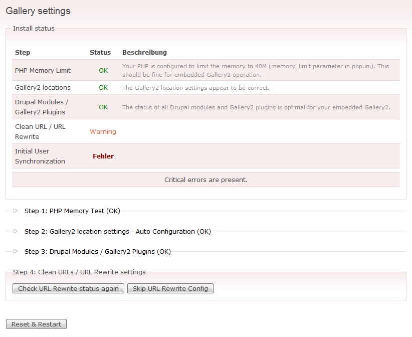Click 'Step 2: Gallery2 location settings' title
Viewport: 412px width, 337px height.
click(x=117, y=232)
